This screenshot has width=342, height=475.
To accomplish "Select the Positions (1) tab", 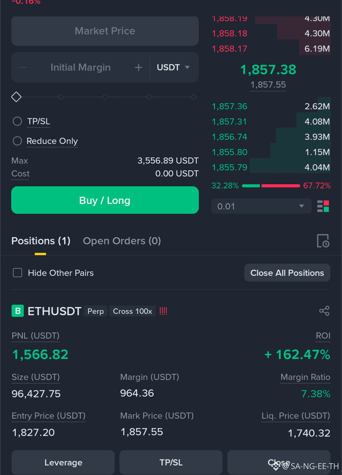I will tap(41, 241).
